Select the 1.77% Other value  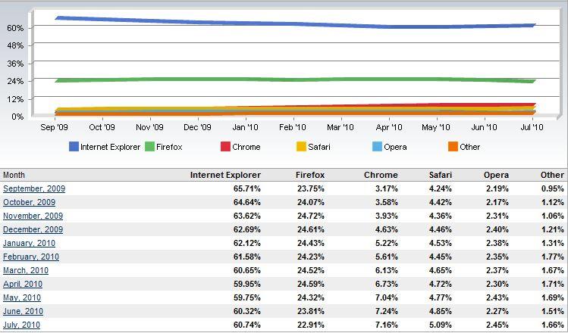[x=553, y=257]
